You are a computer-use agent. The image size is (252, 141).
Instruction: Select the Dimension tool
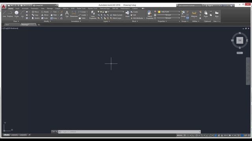click(74, 14)
